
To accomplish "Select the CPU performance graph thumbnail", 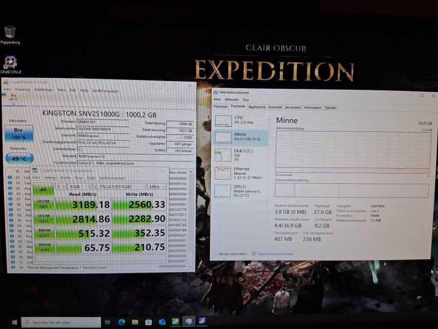I will pos(223,121).
